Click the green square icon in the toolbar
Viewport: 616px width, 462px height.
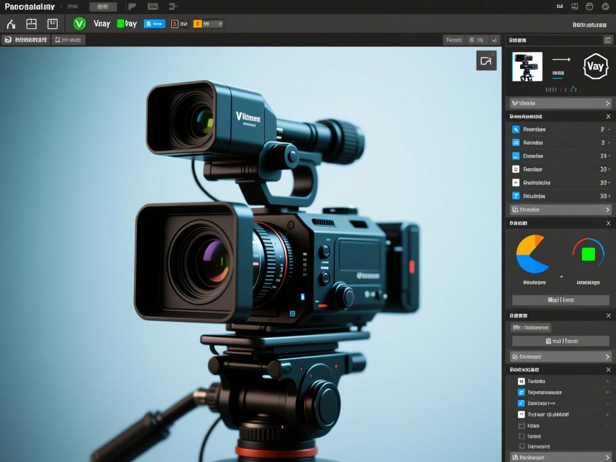[x=120, y=24]
